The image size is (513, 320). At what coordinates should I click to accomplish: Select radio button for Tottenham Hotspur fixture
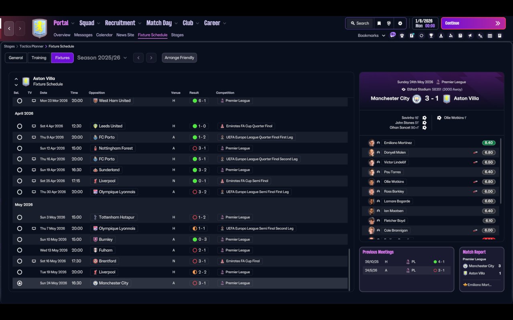pos(20,218)
